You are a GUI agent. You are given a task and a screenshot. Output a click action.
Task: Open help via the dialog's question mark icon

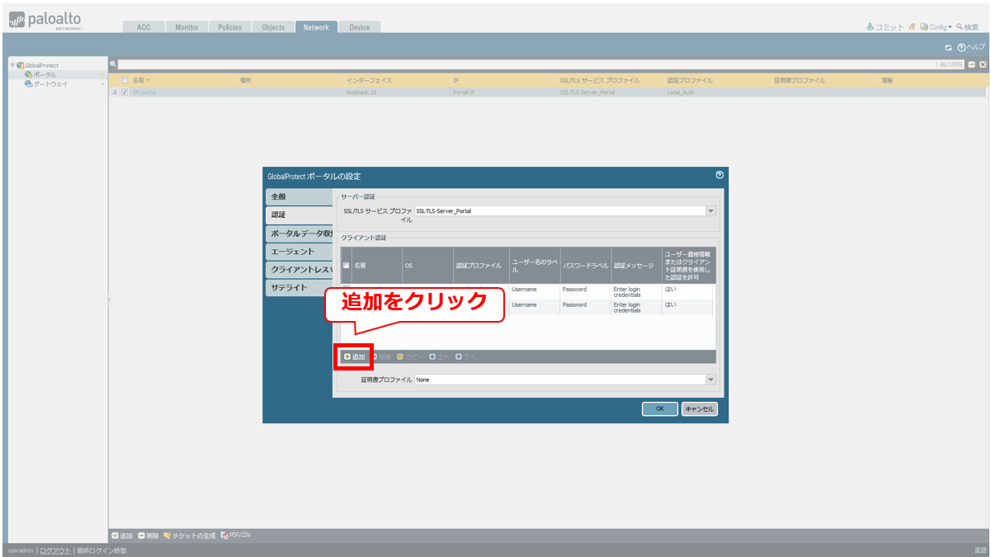(720, 175)
